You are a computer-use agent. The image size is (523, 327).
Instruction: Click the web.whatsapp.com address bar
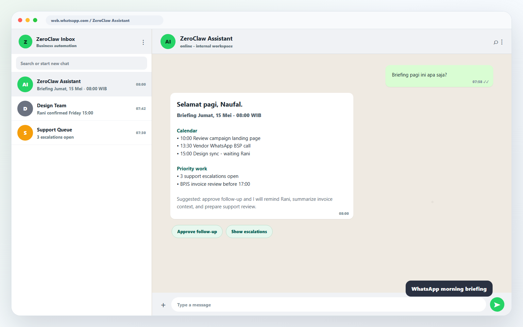pyautogui.click(x=105, y=20)
